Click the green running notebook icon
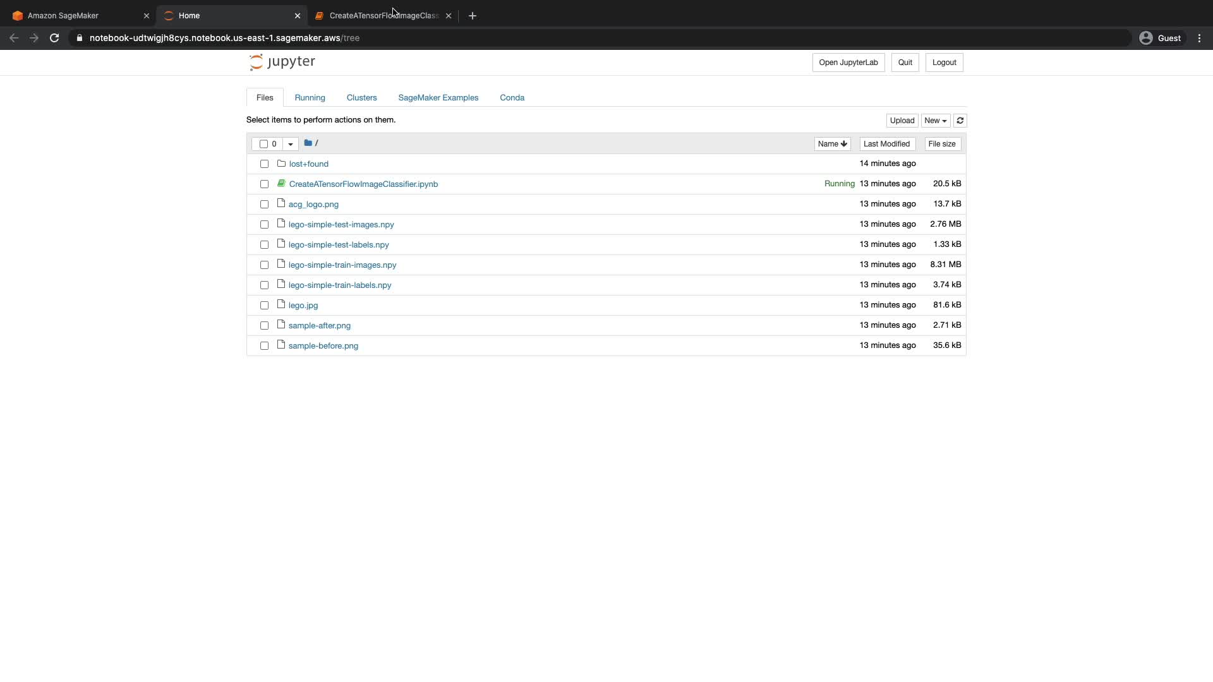1213x682 pixels. coord(281,184)
